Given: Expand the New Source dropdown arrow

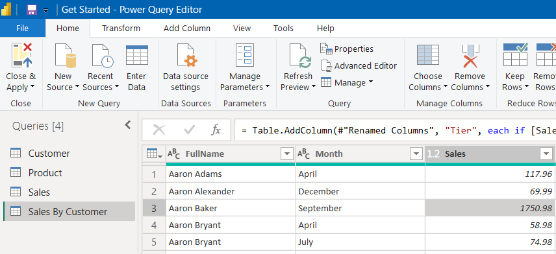Looking at the screenshot, I should (x=77, y=87).
